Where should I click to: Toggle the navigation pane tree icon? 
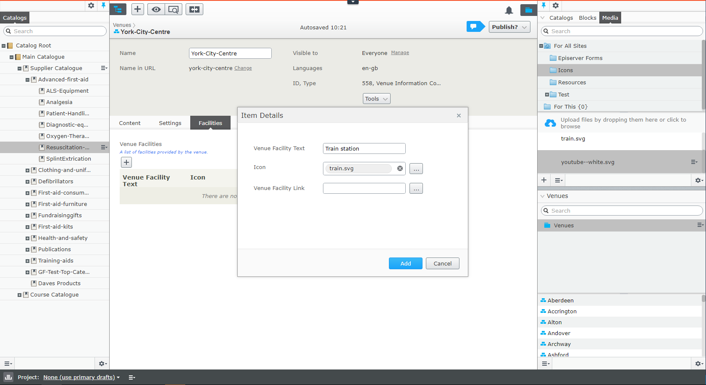tap(118, 9)
